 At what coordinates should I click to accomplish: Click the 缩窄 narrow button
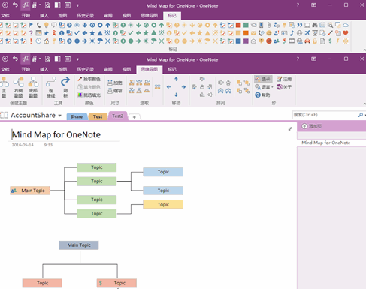click(115, 91)
